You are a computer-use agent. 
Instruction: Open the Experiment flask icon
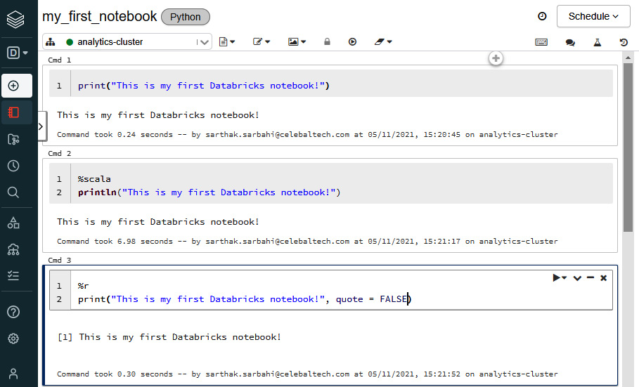pyautogui.click(x=598, y=42)
